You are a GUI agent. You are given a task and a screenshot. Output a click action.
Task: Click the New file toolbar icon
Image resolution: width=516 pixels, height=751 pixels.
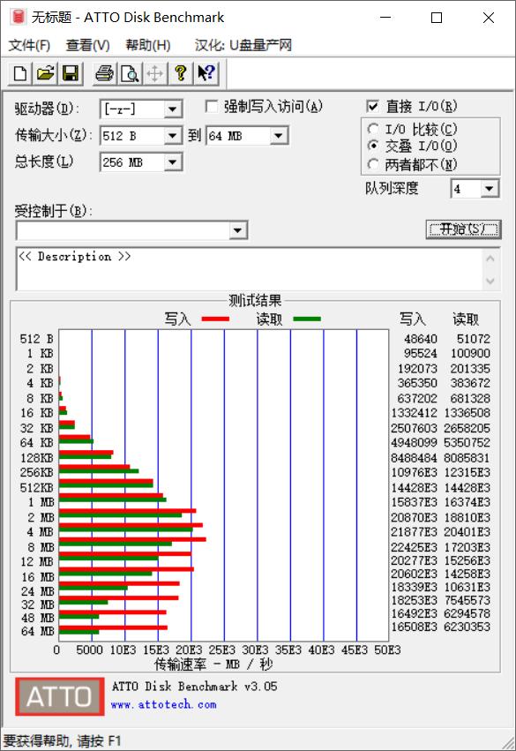20,73
